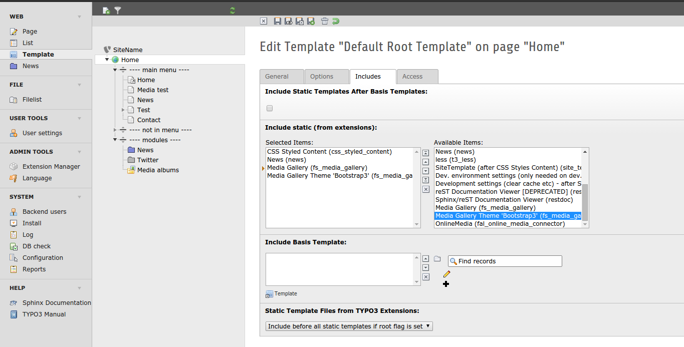Image resolution: width=684 pixels, height=347 pixels.
Task: Switch to the General tab
Action: [277, 77]
